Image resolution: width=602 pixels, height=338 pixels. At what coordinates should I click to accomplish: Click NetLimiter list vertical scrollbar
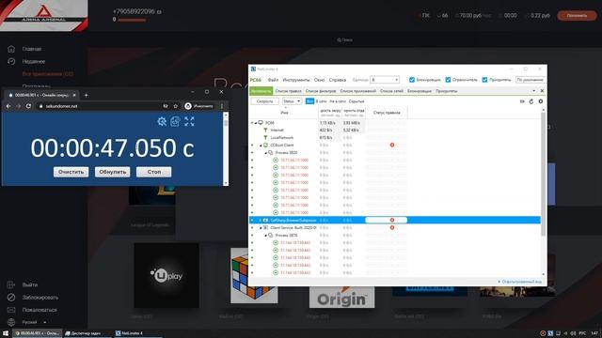coord(544,192)
